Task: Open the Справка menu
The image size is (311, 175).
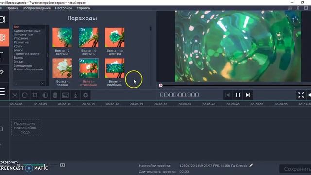Action: (83, 8)
